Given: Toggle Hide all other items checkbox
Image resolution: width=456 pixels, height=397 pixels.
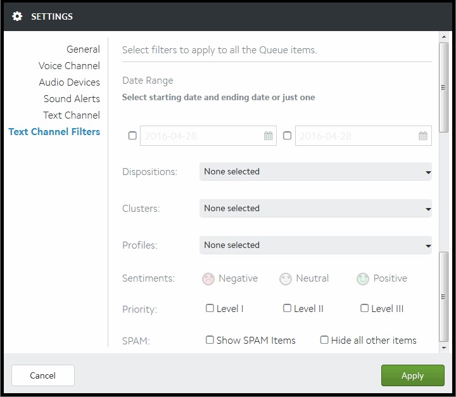Looking at the screenshot, I should pos(324,340).
